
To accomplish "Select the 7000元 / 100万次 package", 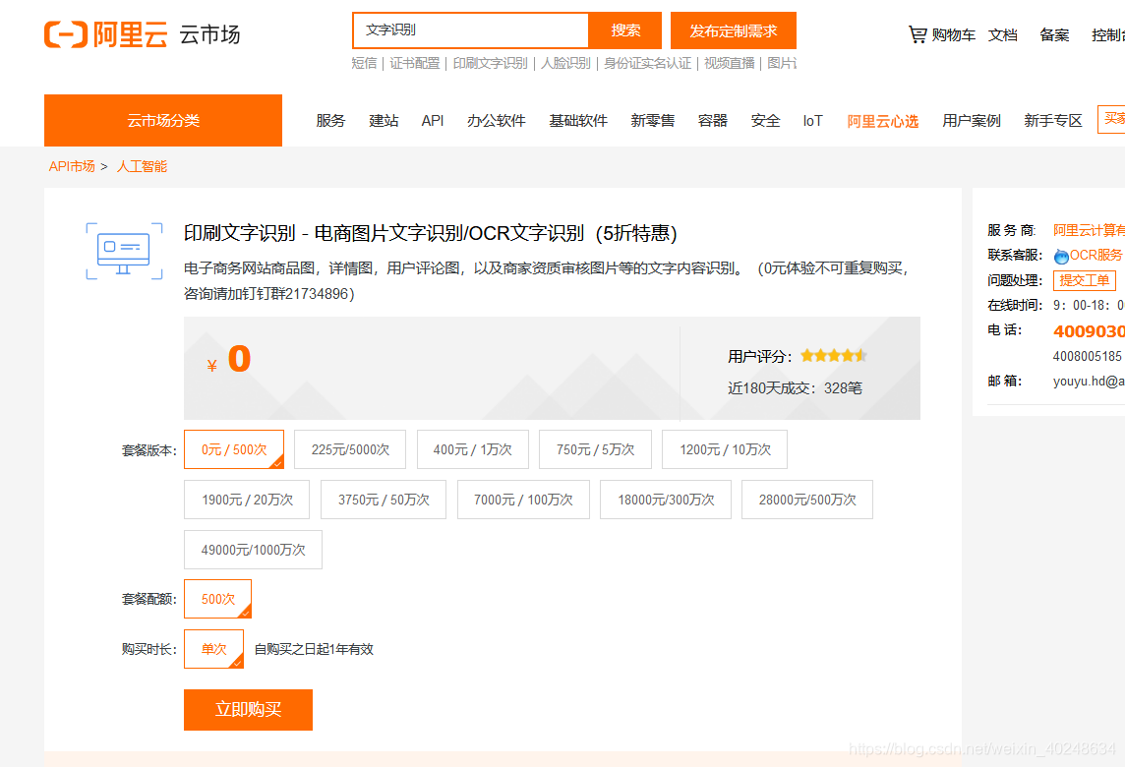I will coord(523,500).
